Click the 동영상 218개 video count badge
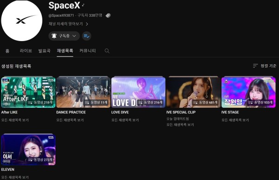 [x=40, y=103]
